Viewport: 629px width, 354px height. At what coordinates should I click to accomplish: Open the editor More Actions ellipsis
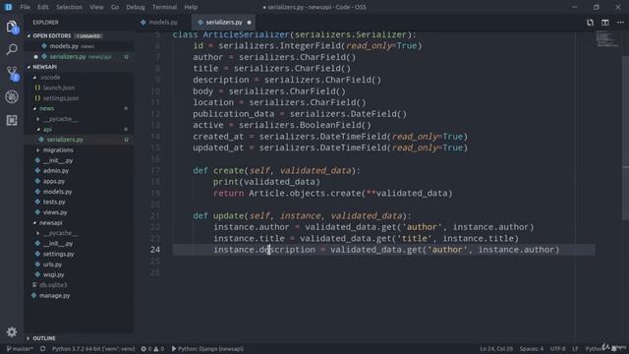[620, 23]
